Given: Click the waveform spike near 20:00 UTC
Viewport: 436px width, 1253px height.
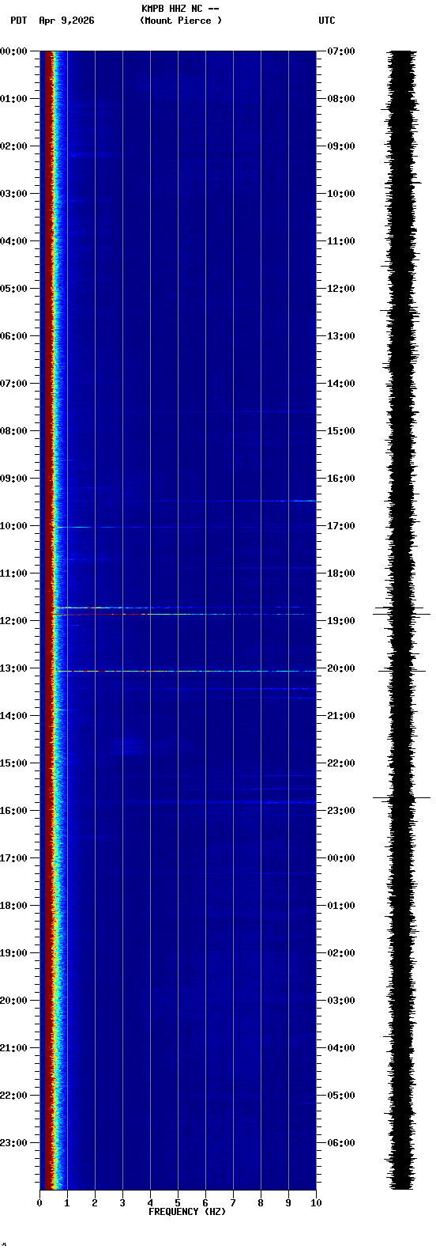Looking at the screenshot, I should click(402, 671).
